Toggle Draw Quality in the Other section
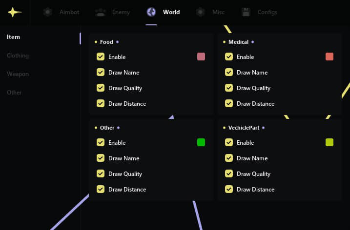The width and height of the screenshot is (350, 230). click(x=101, y=174)
